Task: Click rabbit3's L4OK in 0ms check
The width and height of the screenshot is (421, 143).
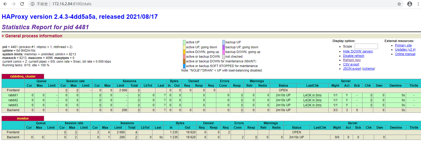Action: tap(312, 105)
